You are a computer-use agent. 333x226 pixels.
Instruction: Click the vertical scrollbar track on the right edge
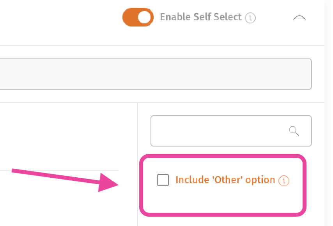coord(329,113)
